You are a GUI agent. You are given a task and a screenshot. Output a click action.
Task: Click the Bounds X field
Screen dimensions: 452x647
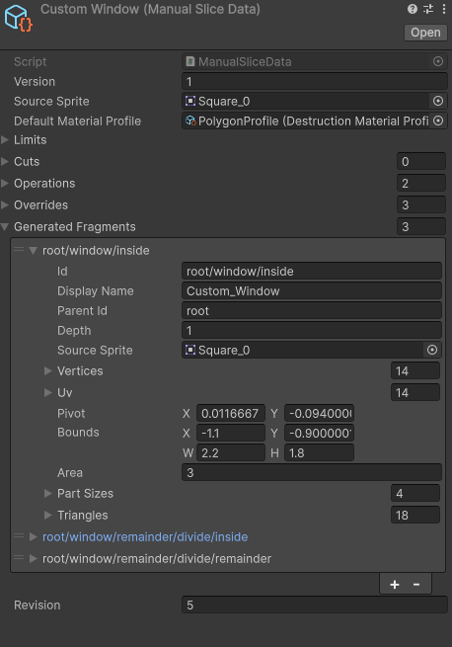231,433
